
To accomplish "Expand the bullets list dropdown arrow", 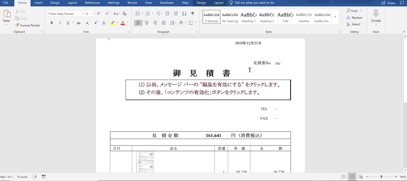I will pos(143,13).
